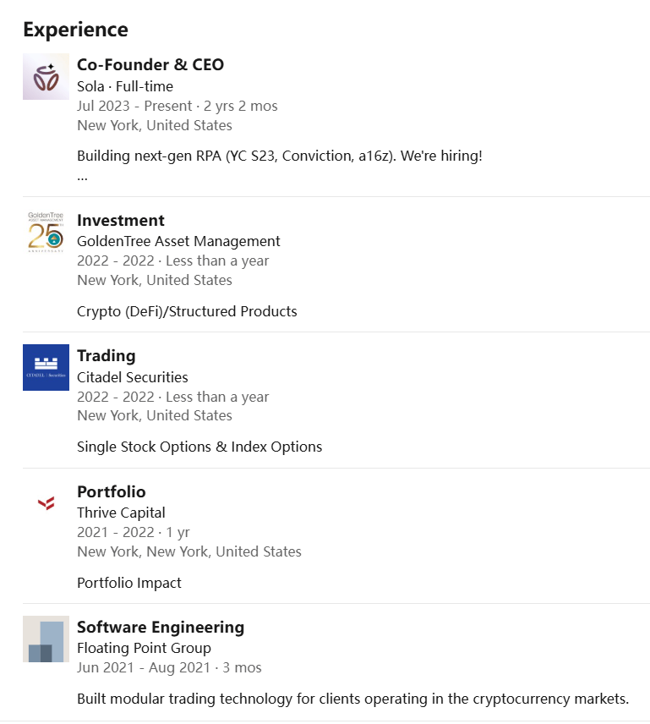Click the Crypto (DeFi)/Structured Products description
Viewport: 650px width, 724px height.
[187, 311]
